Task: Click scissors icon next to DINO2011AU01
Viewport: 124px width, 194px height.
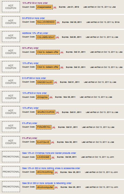Action: click(x=56, y=82)
